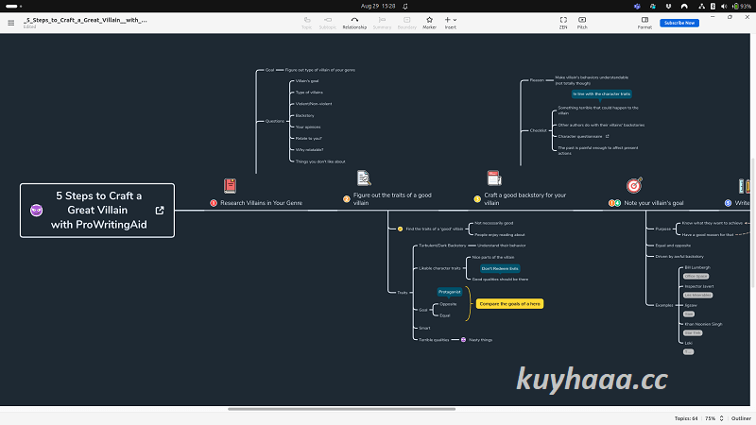Select the Khan Noonien Singh example

click(x=703, y=324)
